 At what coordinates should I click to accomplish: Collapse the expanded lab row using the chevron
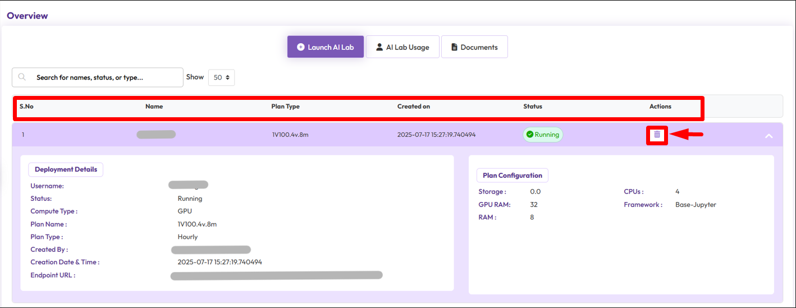(x=768, y=136)
